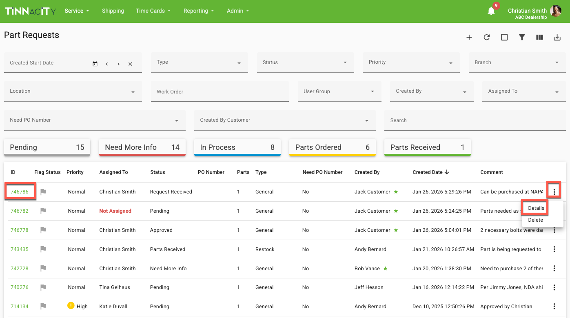
Task: Click the Search input field
Action: click(475, 120)
